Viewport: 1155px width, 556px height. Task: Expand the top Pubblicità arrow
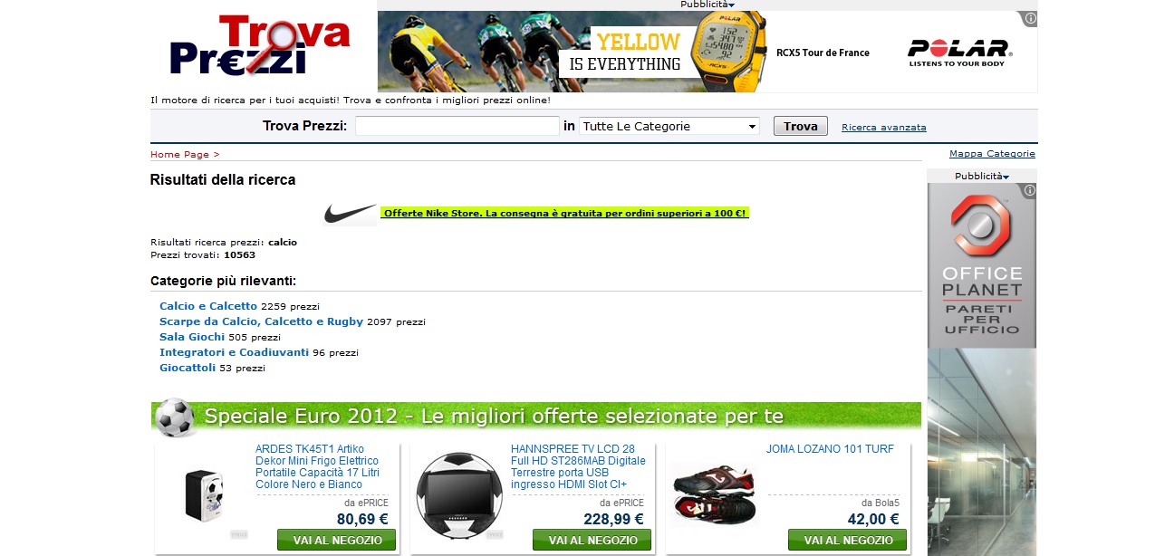click(731, 5)
